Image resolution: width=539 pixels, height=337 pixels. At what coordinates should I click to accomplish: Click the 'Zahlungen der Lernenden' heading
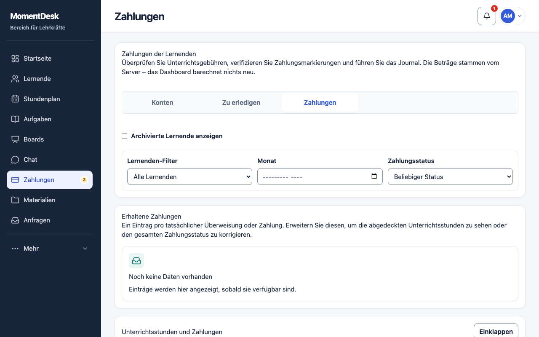pyautogui.click(x=159, y=53)
